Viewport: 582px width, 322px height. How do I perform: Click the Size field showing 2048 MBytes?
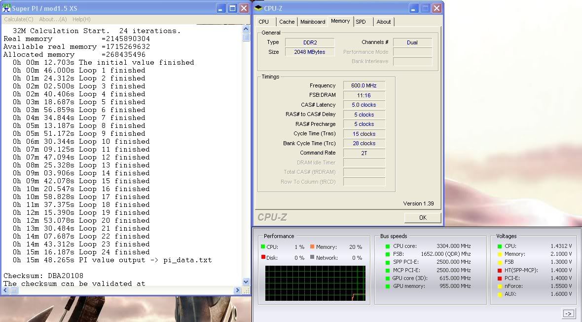(310, 52)
